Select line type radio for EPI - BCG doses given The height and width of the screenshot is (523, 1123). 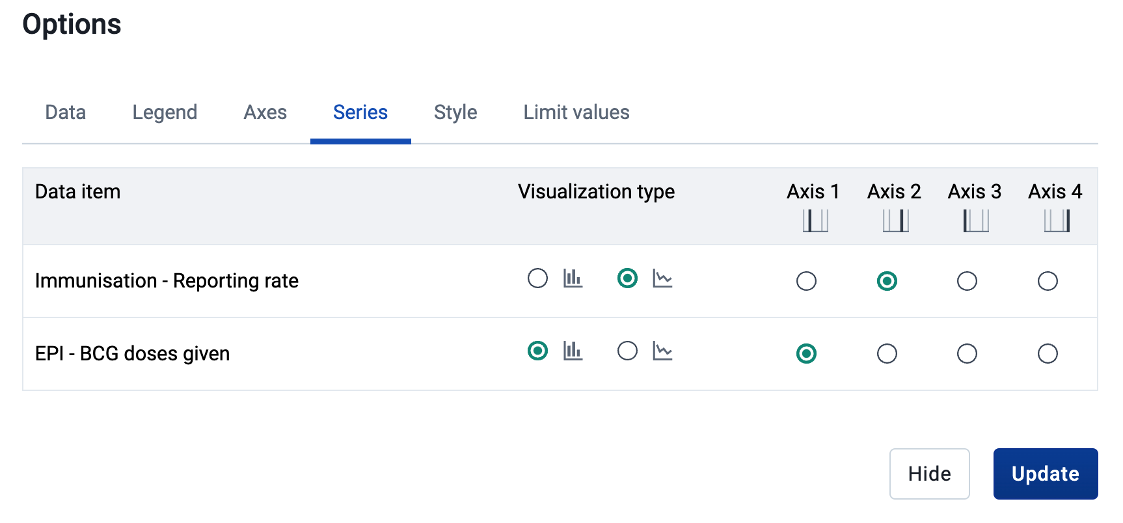point(627,351)
